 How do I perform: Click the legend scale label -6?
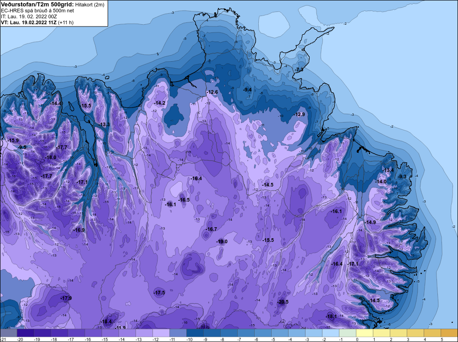point(256,339)
